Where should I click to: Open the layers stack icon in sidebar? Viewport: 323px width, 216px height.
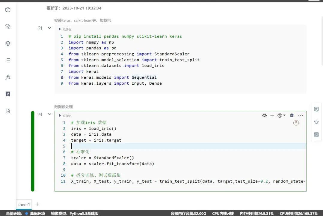[8, 43]
